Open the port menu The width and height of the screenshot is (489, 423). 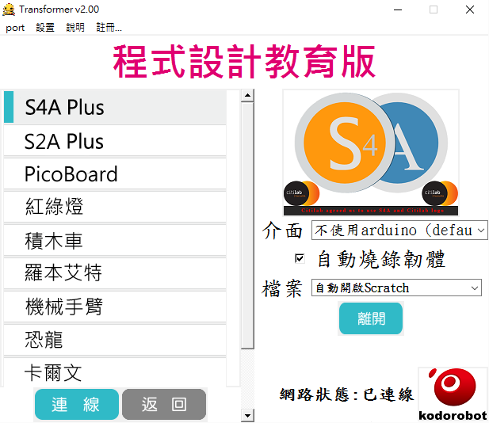point(15,28)
